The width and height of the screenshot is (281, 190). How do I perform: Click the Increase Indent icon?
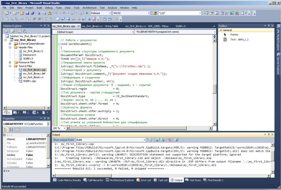tap(39, 19)
